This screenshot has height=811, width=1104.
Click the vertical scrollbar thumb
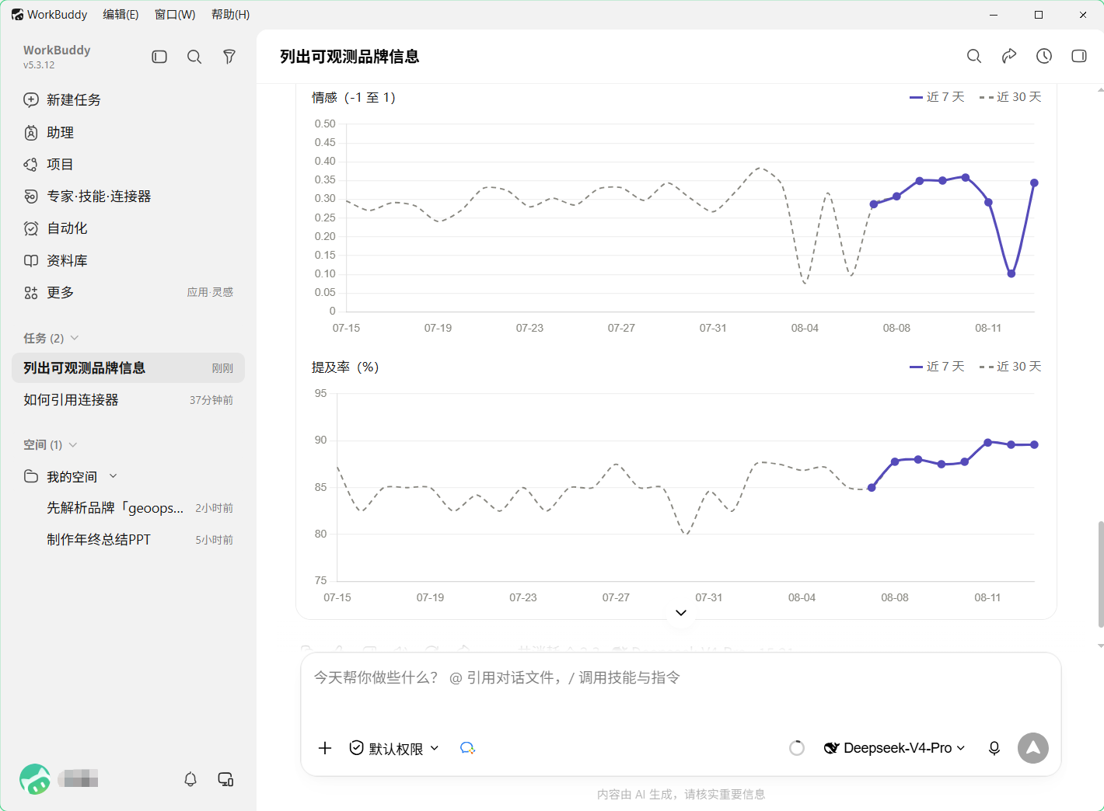click(x=1100, y=574)
